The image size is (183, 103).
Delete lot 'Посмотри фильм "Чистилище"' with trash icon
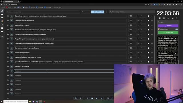[x=148, y=21]
